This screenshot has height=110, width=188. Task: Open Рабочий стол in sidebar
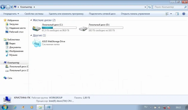(x=16, y=32)
